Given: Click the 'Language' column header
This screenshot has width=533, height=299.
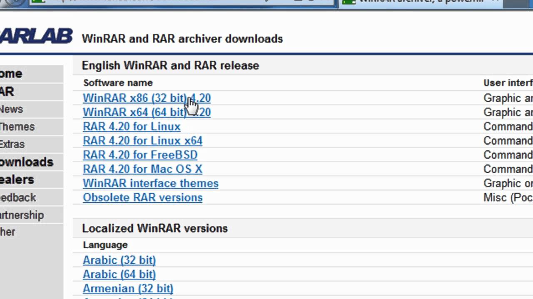Looking at the screenshot, I should 105,245.
